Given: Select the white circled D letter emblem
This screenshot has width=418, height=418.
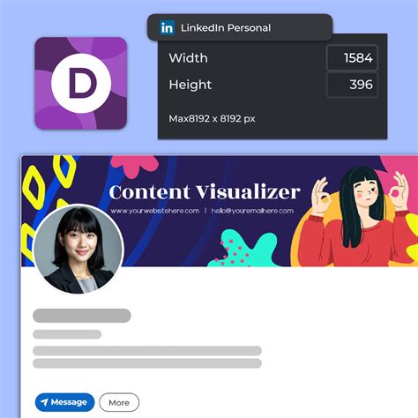Looking at the screenshot, I should [x=81, y=83].
